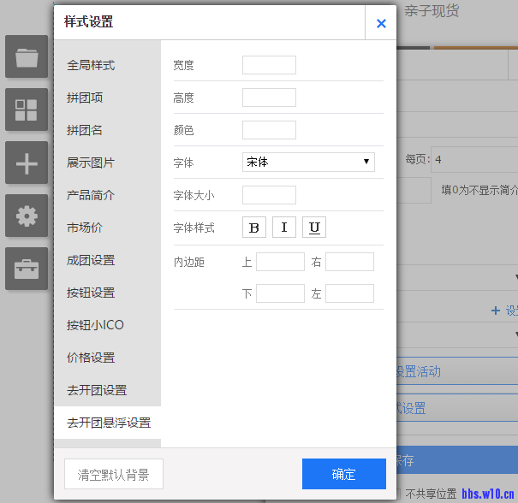This screenshot has height=503, width=518.
Task: Click the briefcase toolbox icon
Action: [27, 269]
